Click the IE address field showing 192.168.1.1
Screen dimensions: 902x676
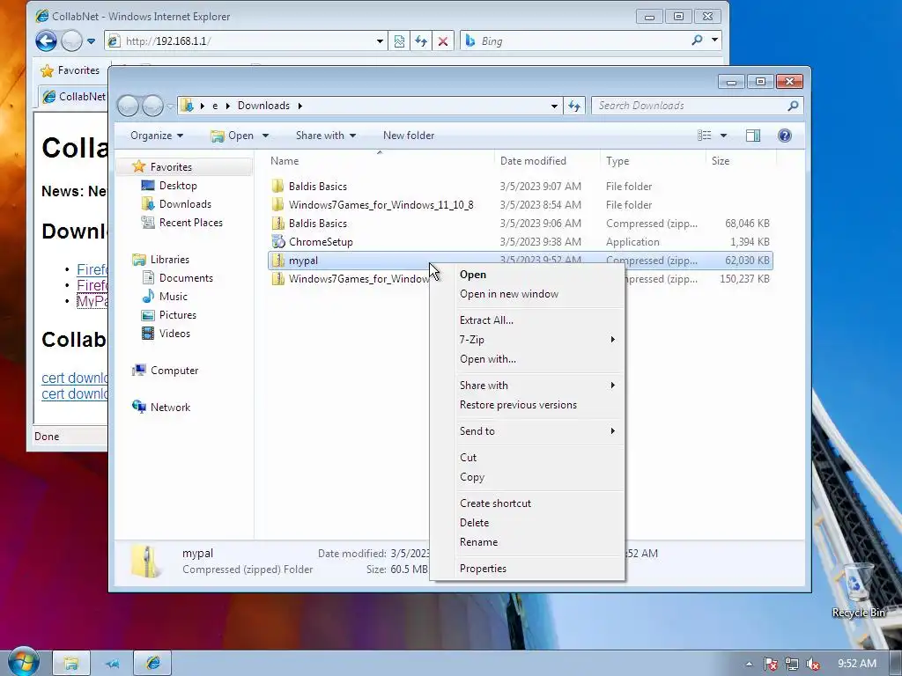248,41
